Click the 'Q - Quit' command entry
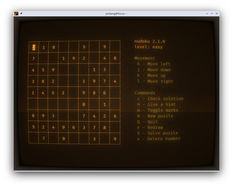The height and width of the screenshot is (187, 233). tap(148, 122)
